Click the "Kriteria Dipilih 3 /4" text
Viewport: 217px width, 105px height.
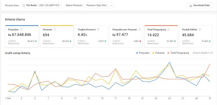click(x=203, y=53)
